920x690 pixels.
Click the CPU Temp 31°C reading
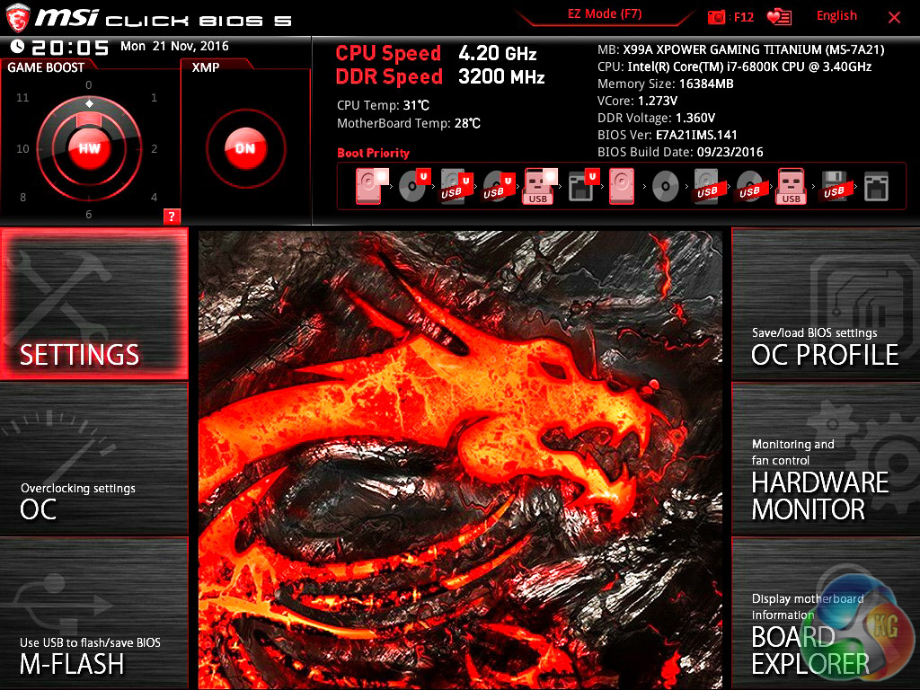383,106
